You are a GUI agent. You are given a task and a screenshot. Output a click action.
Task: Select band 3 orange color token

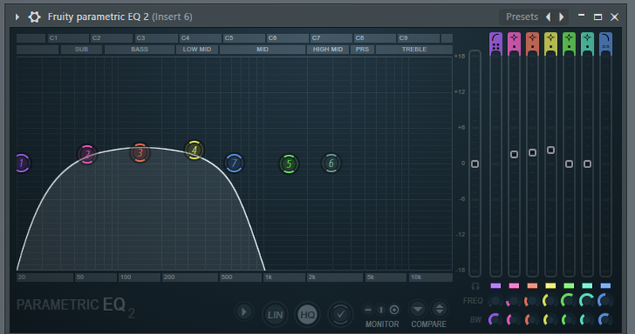(533, 286)
